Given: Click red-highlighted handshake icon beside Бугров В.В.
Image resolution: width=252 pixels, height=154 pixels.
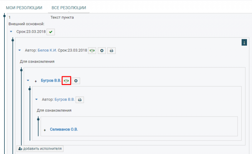Looking at the screenshot, I should click(x=66, y=81).
